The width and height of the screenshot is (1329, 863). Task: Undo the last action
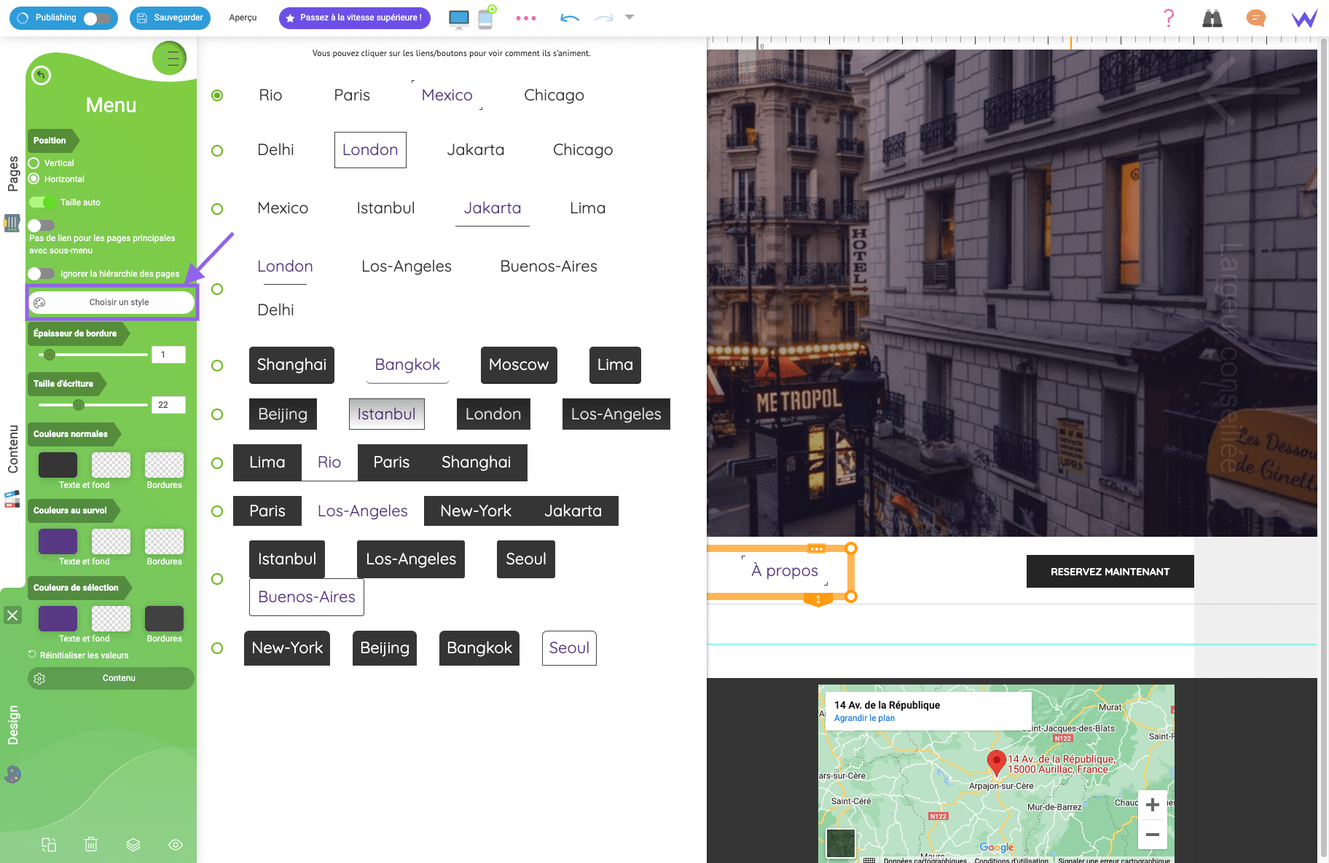tap(569, 17)
